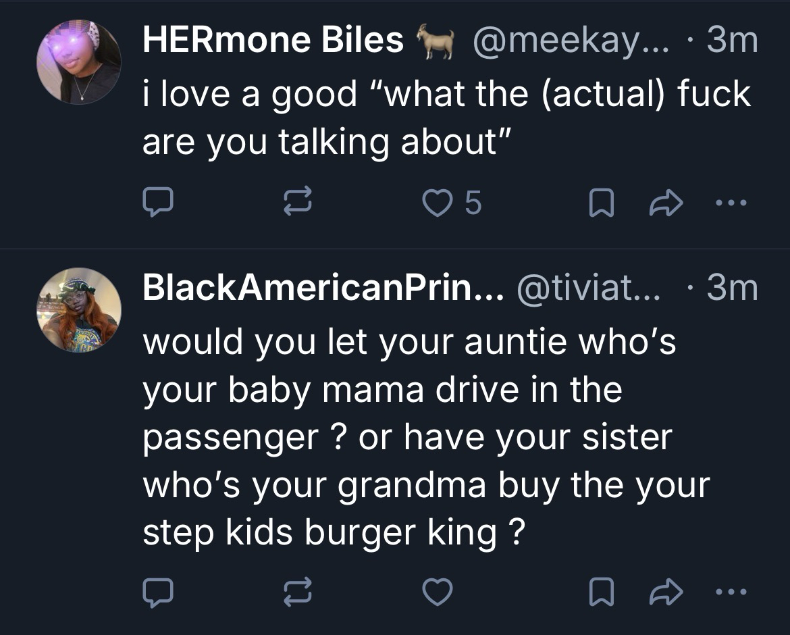Reply to HERmone Biles' tweet
Image resolution: width=790 pixels, height=635 pixels.
pos(157,203)
